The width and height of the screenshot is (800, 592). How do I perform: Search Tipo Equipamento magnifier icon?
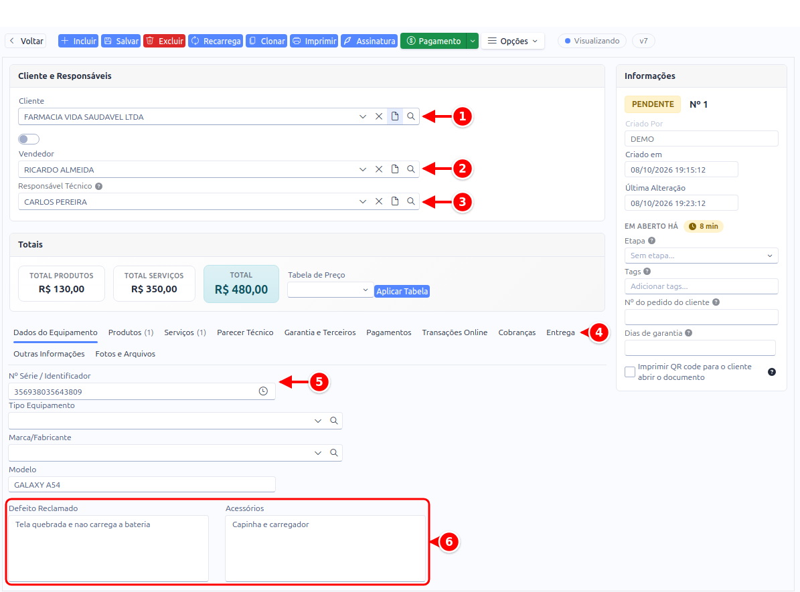pos(333,421)
